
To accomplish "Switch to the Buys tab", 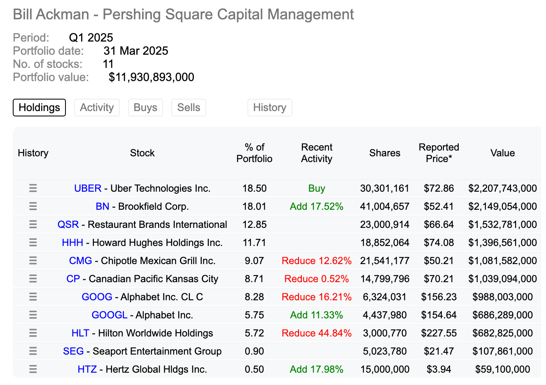I will coord(145,107).
